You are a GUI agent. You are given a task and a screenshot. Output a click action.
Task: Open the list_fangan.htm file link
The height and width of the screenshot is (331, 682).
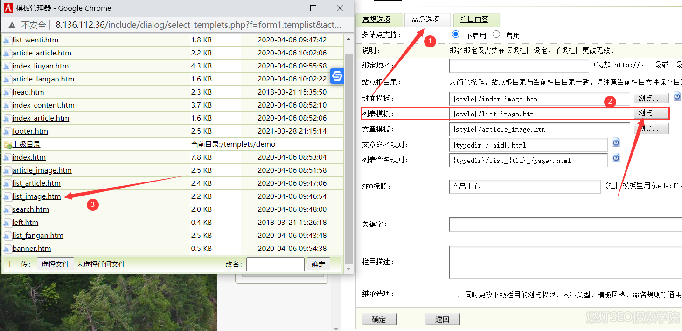(38, 236)
